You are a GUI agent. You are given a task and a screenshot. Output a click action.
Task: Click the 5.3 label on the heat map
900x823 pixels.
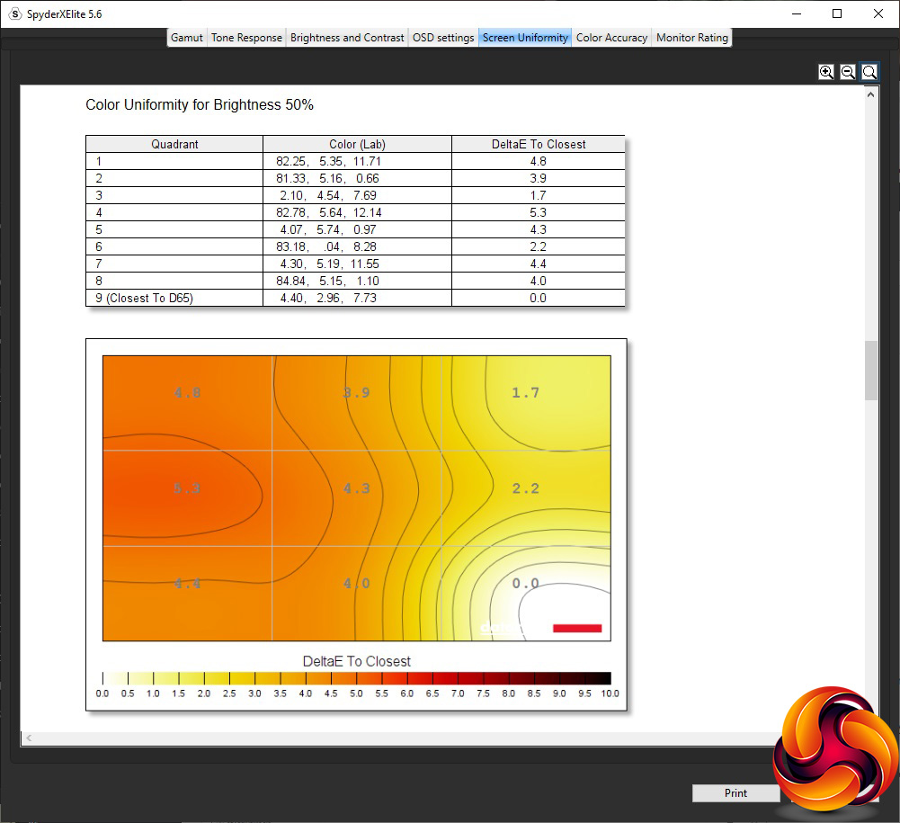(187, 488)
